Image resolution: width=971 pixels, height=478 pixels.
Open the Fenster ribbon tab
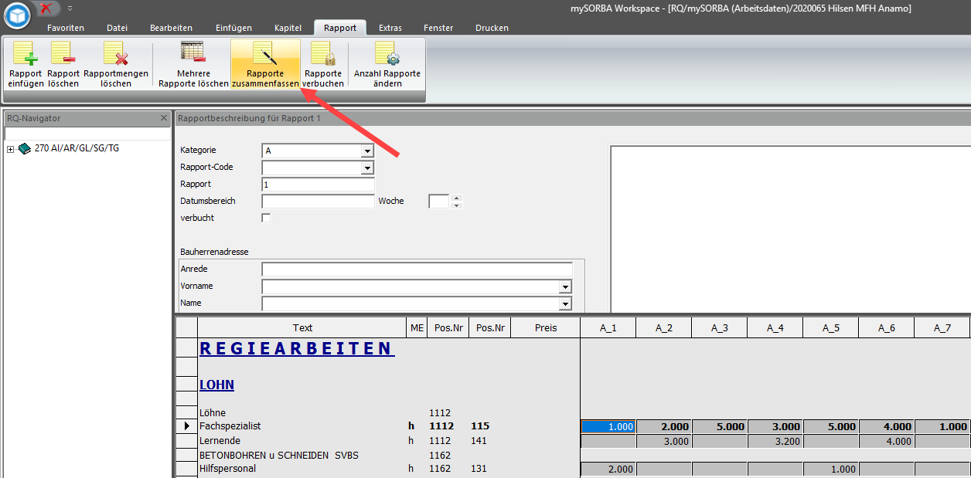(x=438, y=28)
